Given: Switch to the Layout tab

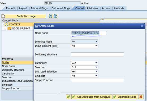Looking at the screenshot, I should tap(23, 8).
